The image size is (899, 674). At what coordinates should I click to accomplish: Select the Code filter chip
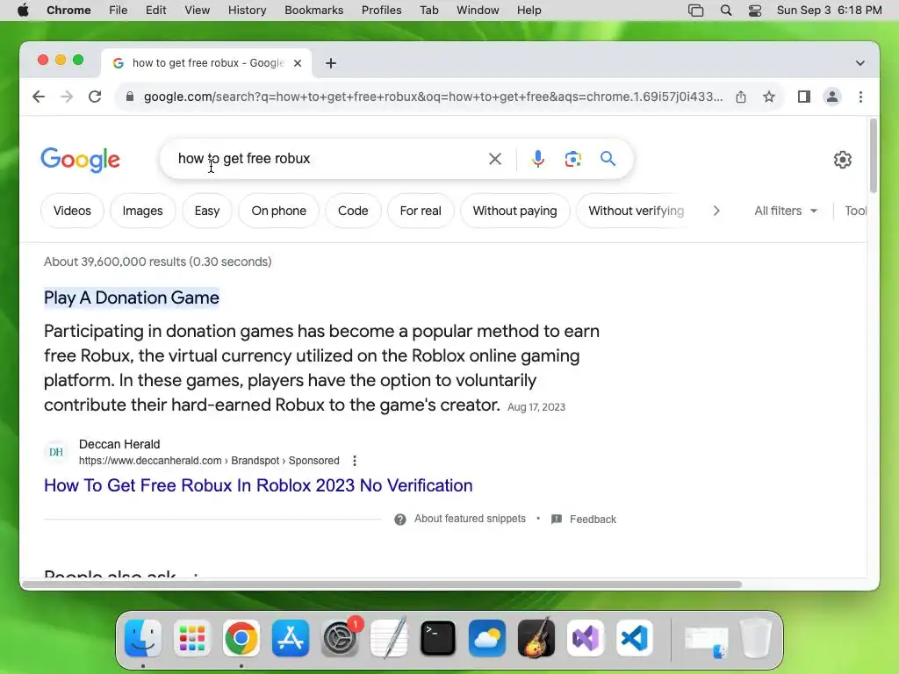point(353,211)
